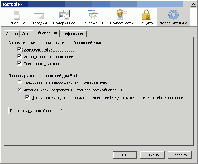This screenshot has height=164, width=198.
Task: Open the Приложения pane icon
Action: [93, 15]
